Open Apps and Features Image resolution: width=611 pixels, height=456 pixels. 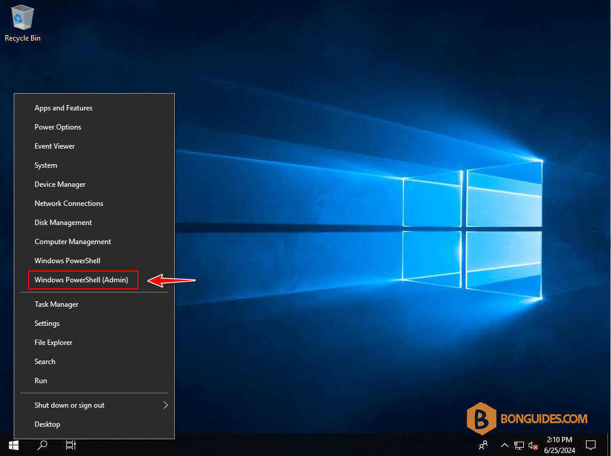pos(94,108)
